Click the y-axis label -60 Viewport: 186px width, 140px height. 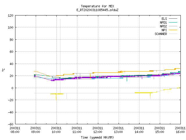coord(10,124)
